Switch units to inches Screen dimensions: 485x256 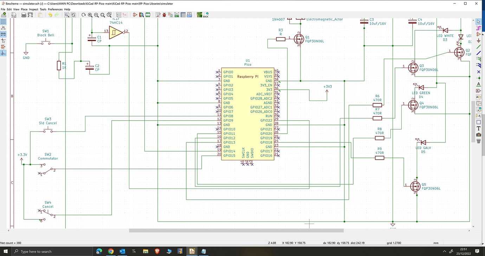3,27
